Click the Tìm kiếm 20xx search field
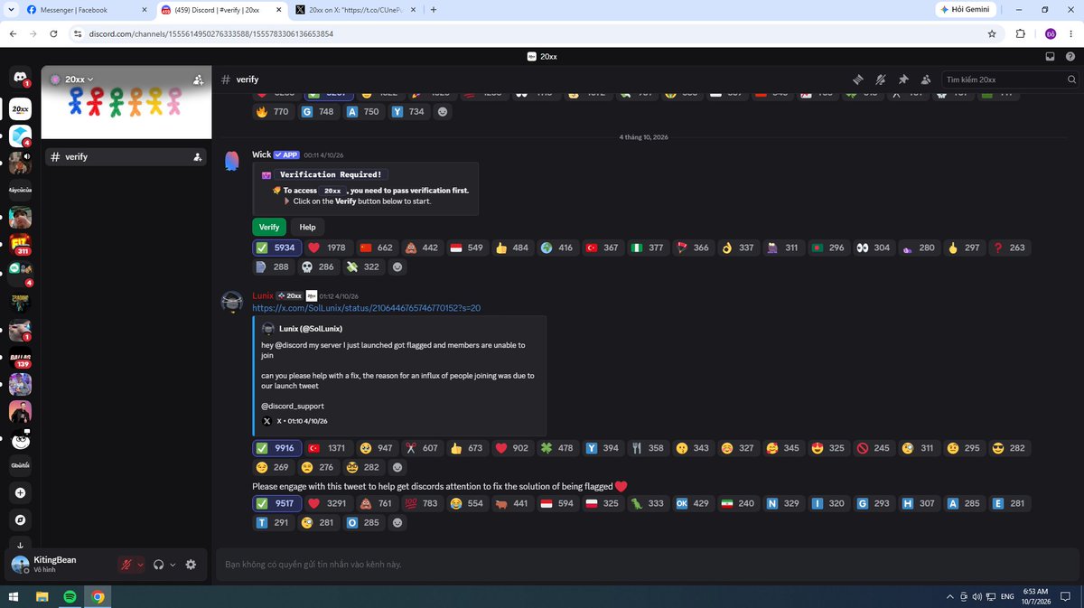 point(1009,80)
